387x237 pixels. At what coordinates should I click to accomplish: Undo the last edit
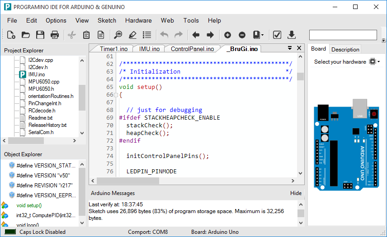click(x=164, y=35)
